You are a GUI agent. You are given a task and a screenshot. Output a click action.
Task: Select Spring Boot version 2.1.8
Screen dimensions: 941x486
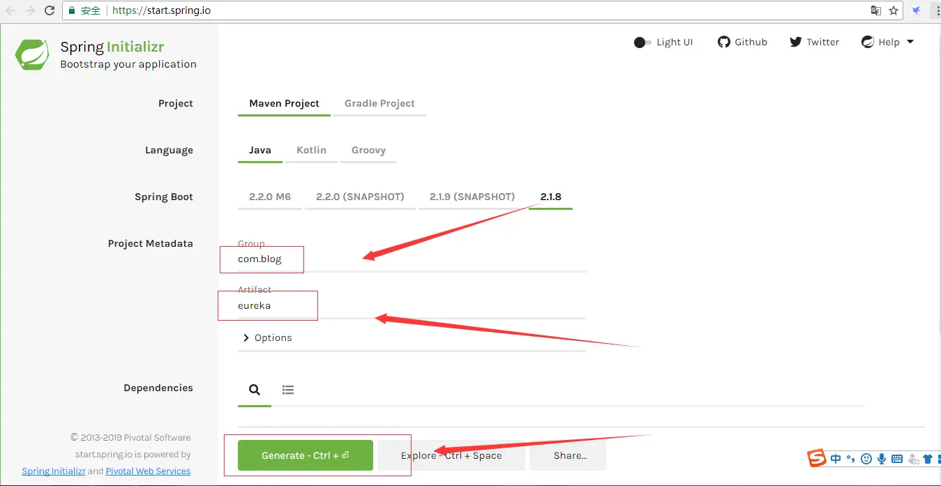click(x=550, y=197)
